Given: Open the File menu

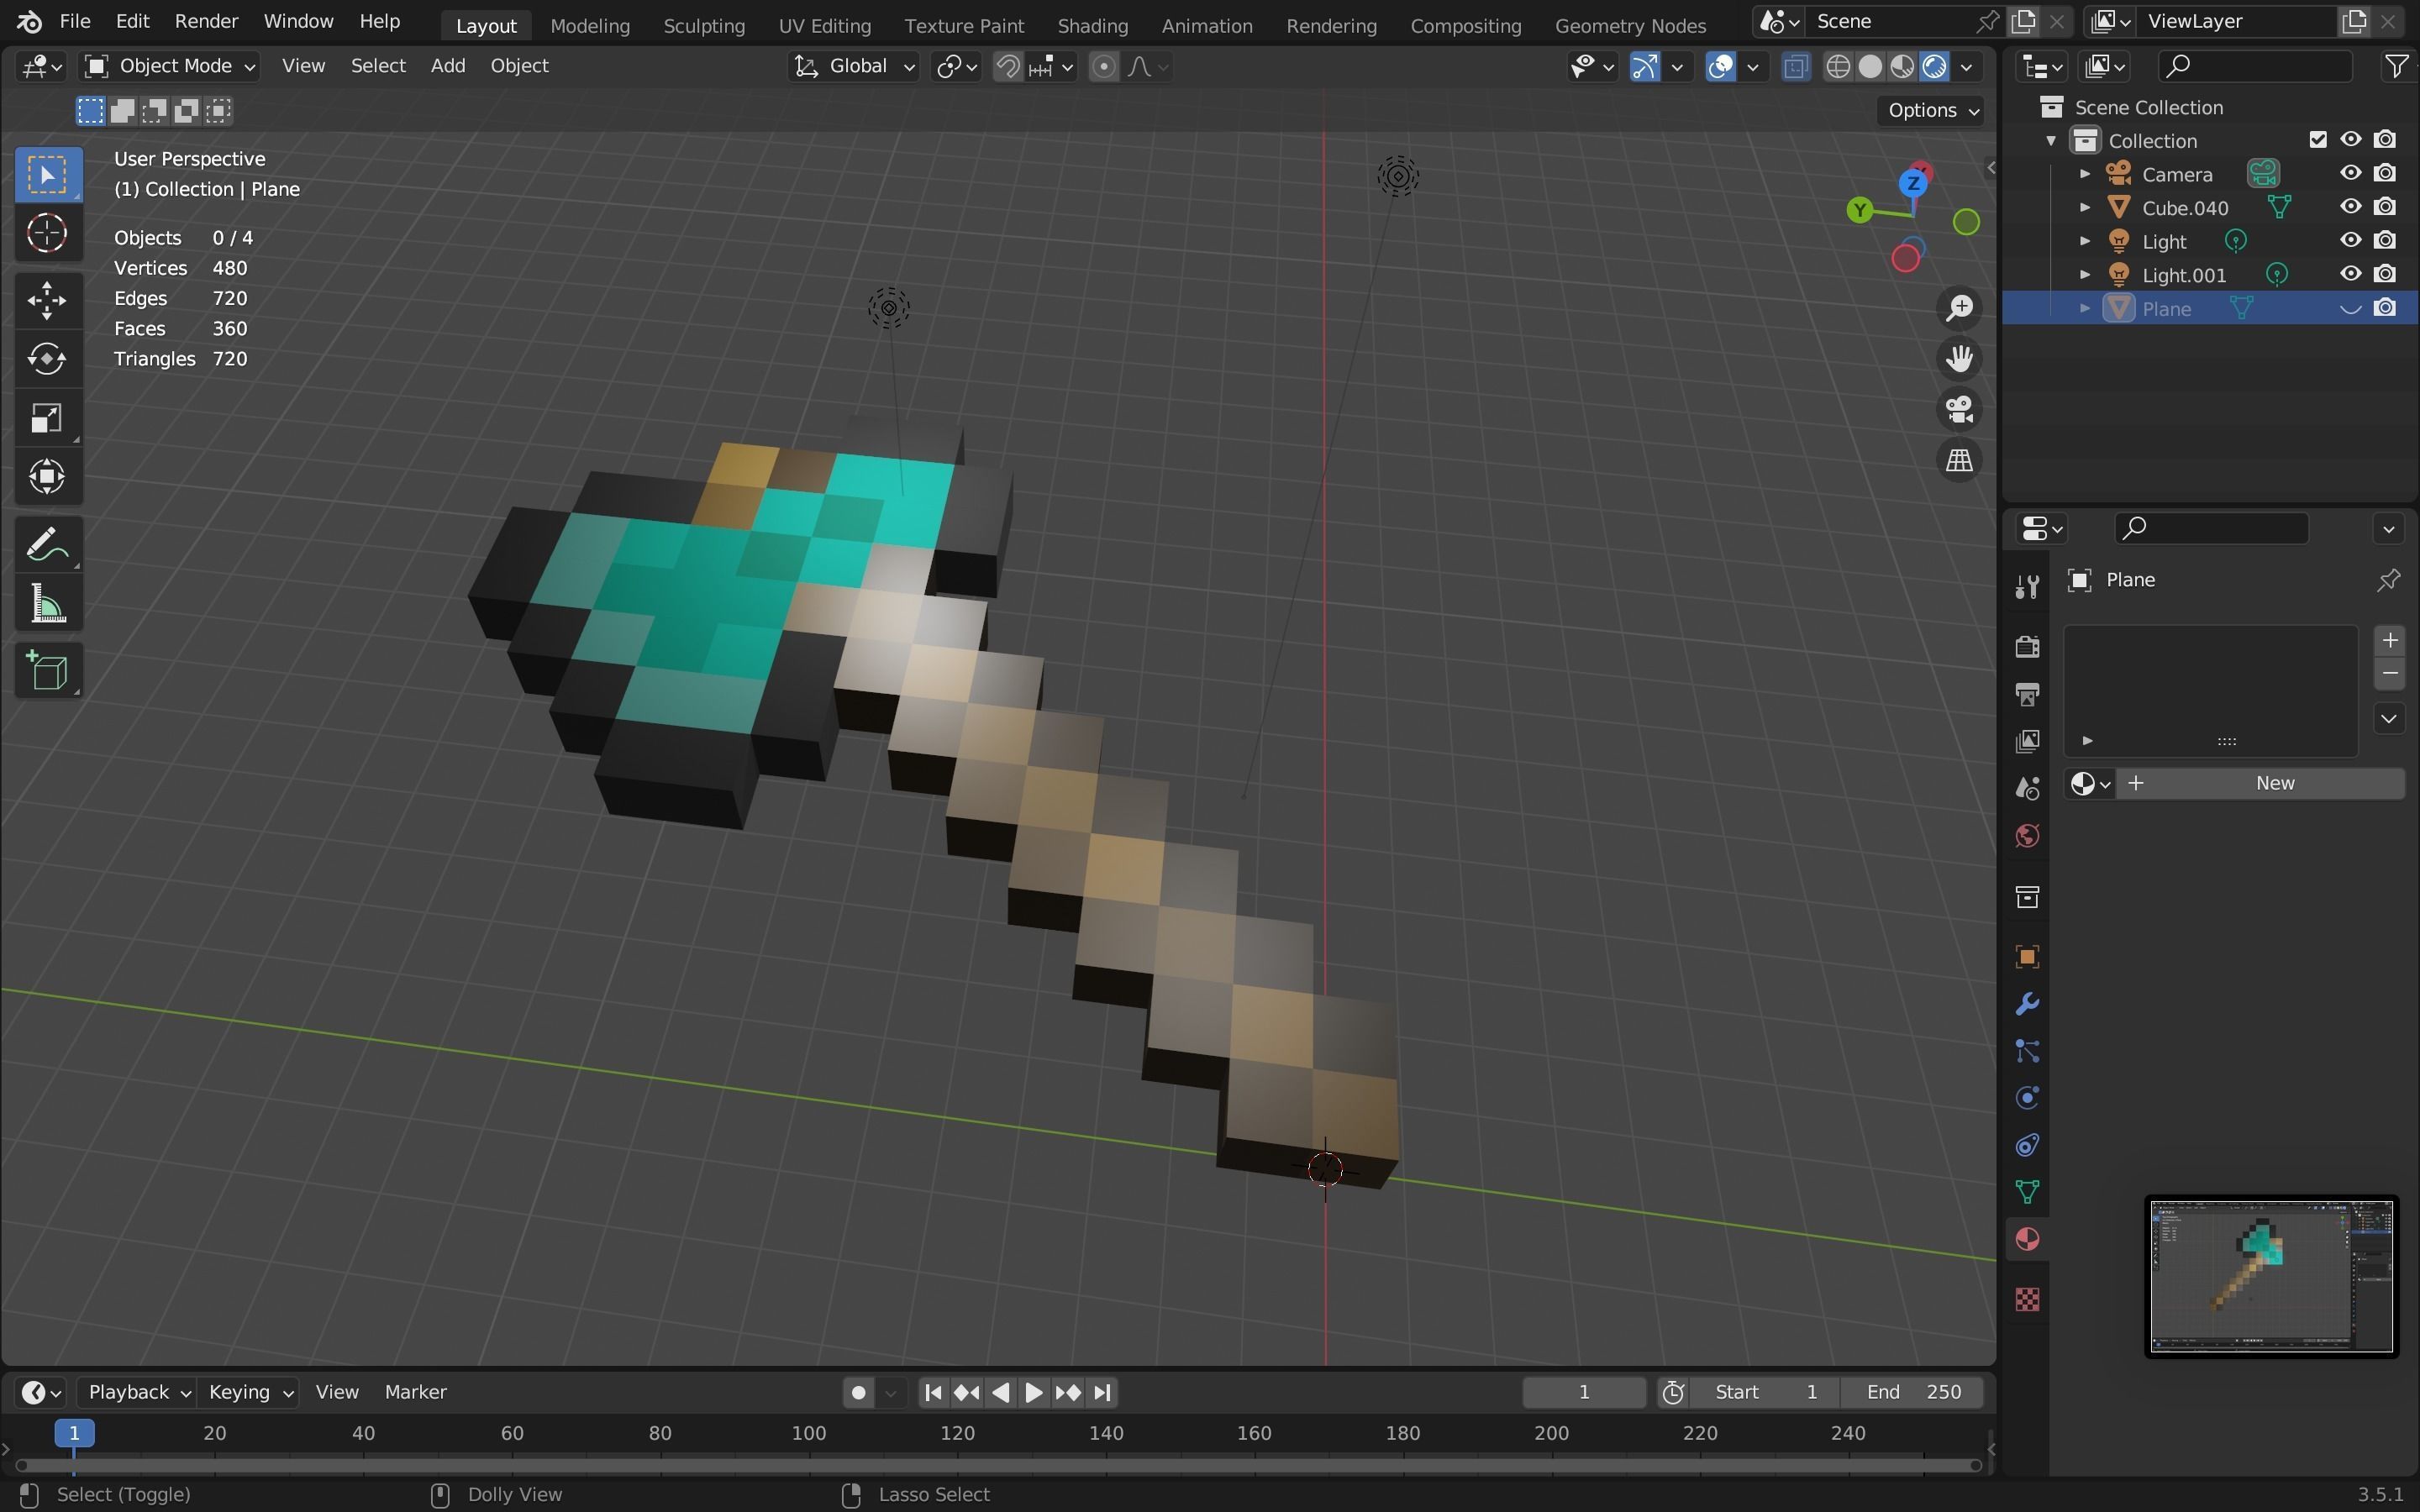Looking at the screenshot, I should (75, 21).
